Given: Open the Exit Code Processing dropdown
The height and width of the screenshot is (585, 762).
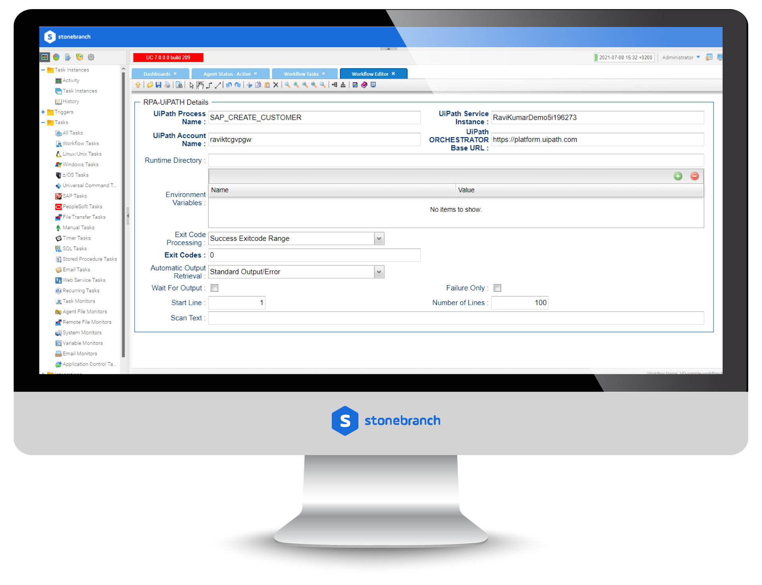Looking at the screenshot, I should click(x=379, y=238).
